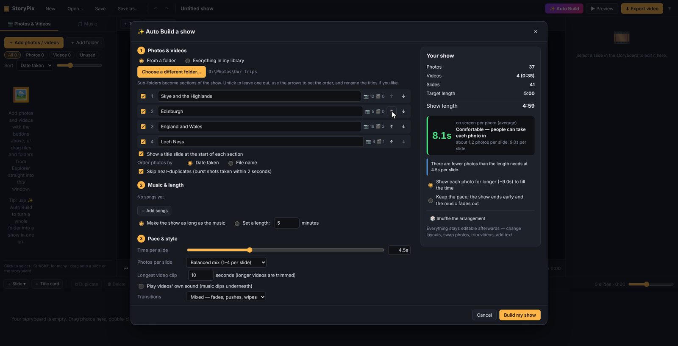Click the England and Wales title field

(x=259, y=127)
